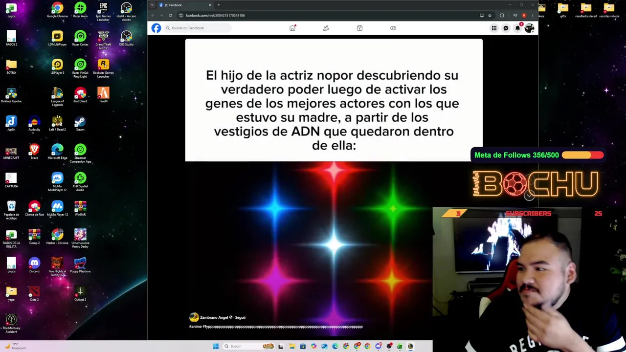
Task: Launch FiveM from the desktop
Action: 103,95
